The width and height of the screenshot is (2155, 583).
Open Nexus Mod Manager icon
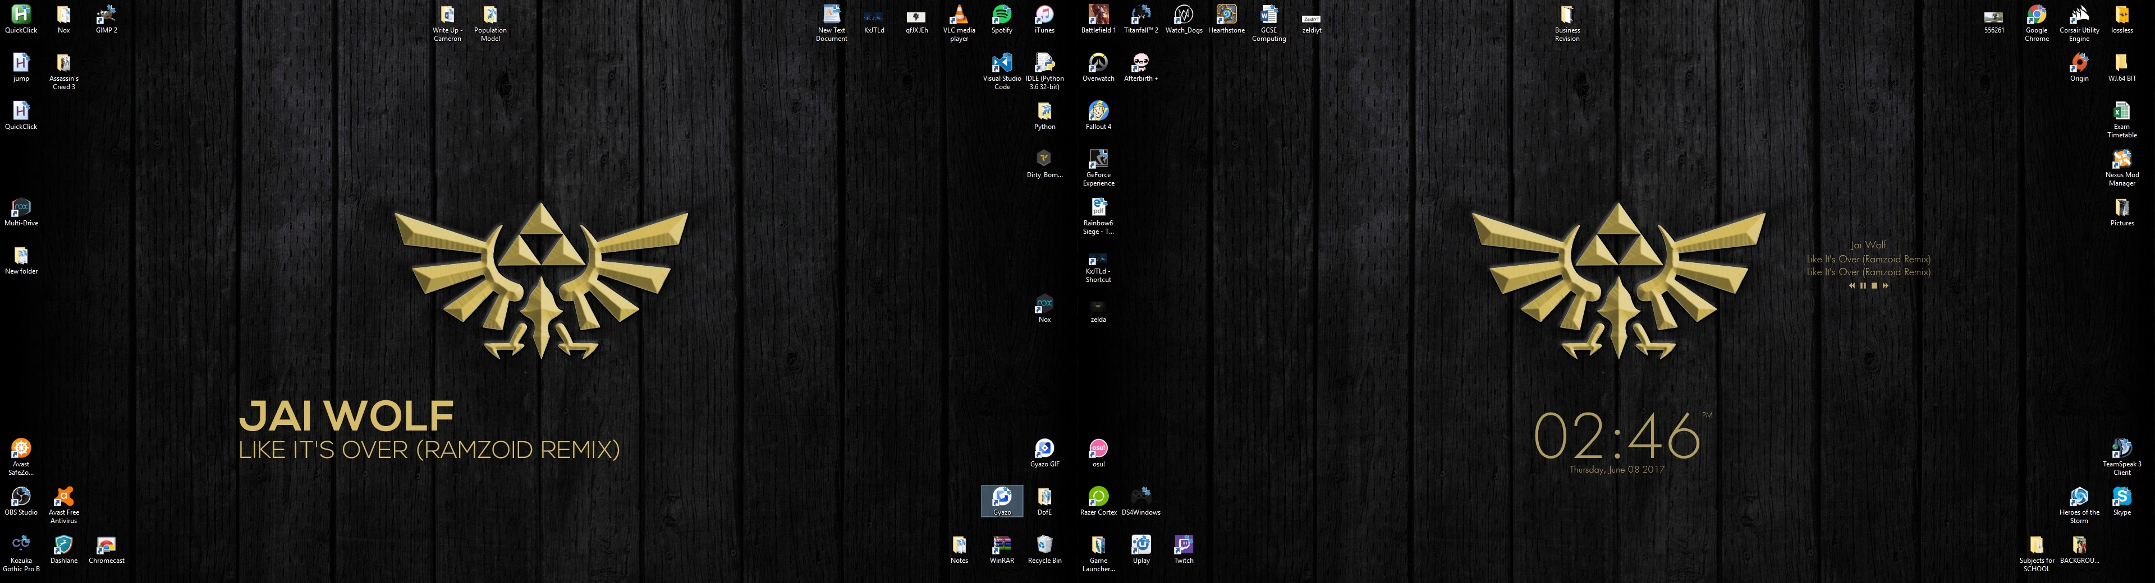click(2121, 168)
